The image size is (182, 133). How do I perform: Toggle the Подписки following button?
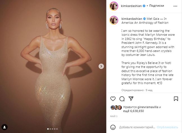click(156, 6)
